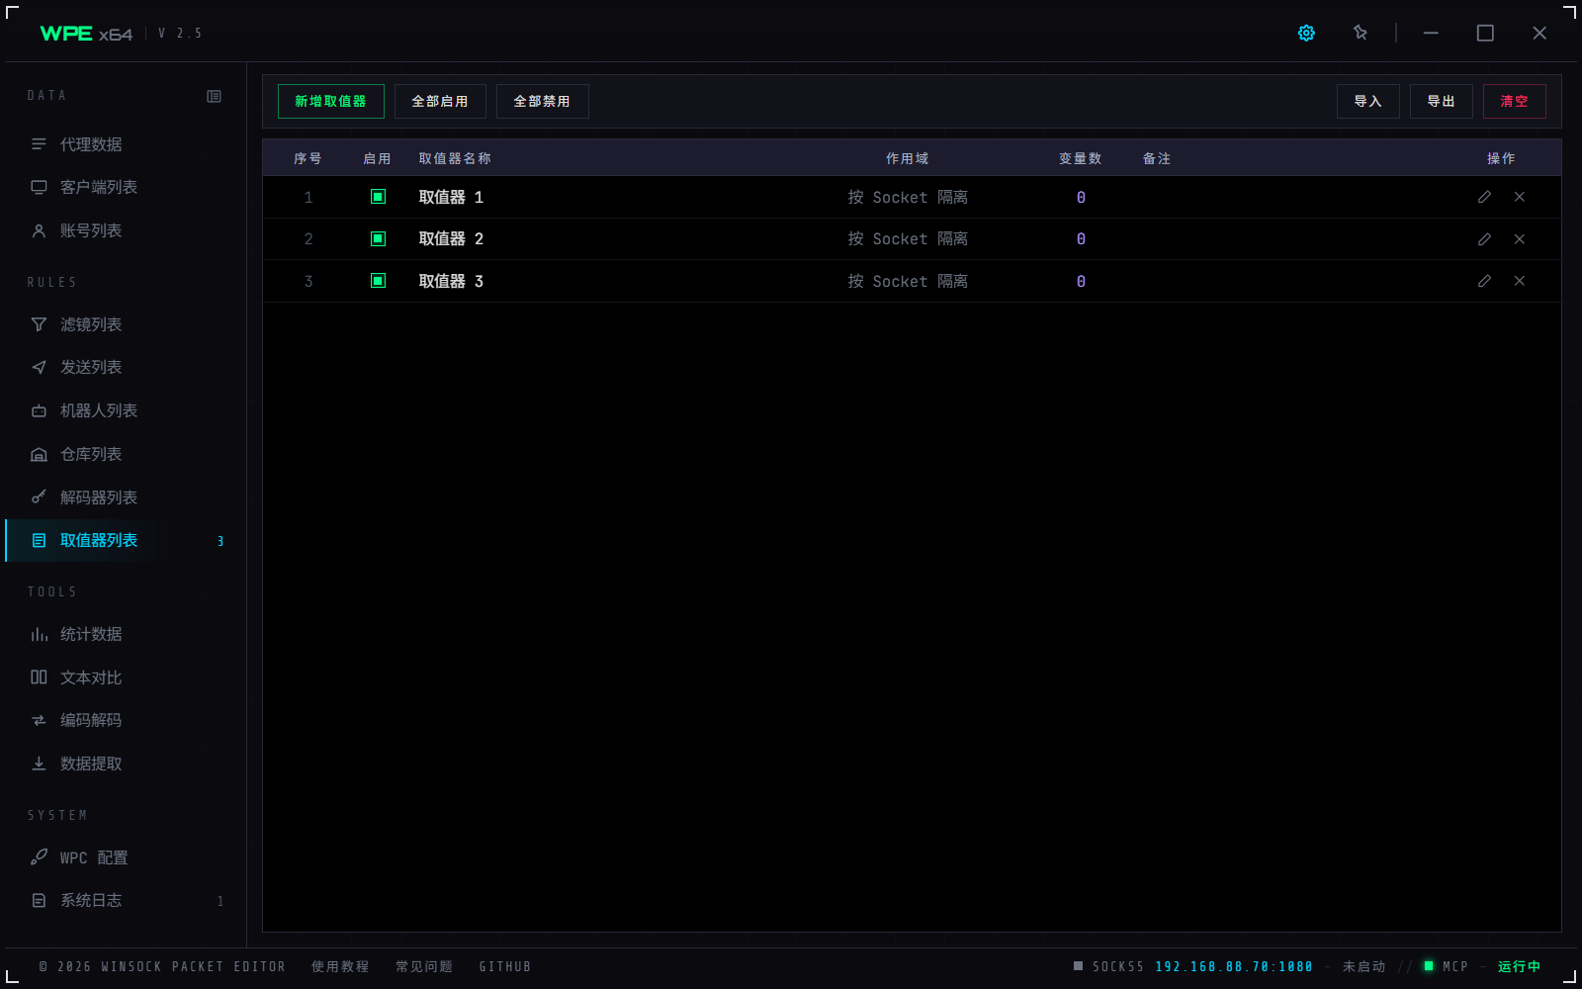
Task: Edit 取值器 1 with pencil icon
Action: pyautogui.click(x=1484, y=197)
